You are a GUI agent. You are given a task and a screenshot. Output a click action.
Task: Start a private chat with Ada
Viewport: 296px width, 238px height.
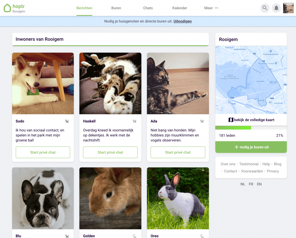point(178,152)
